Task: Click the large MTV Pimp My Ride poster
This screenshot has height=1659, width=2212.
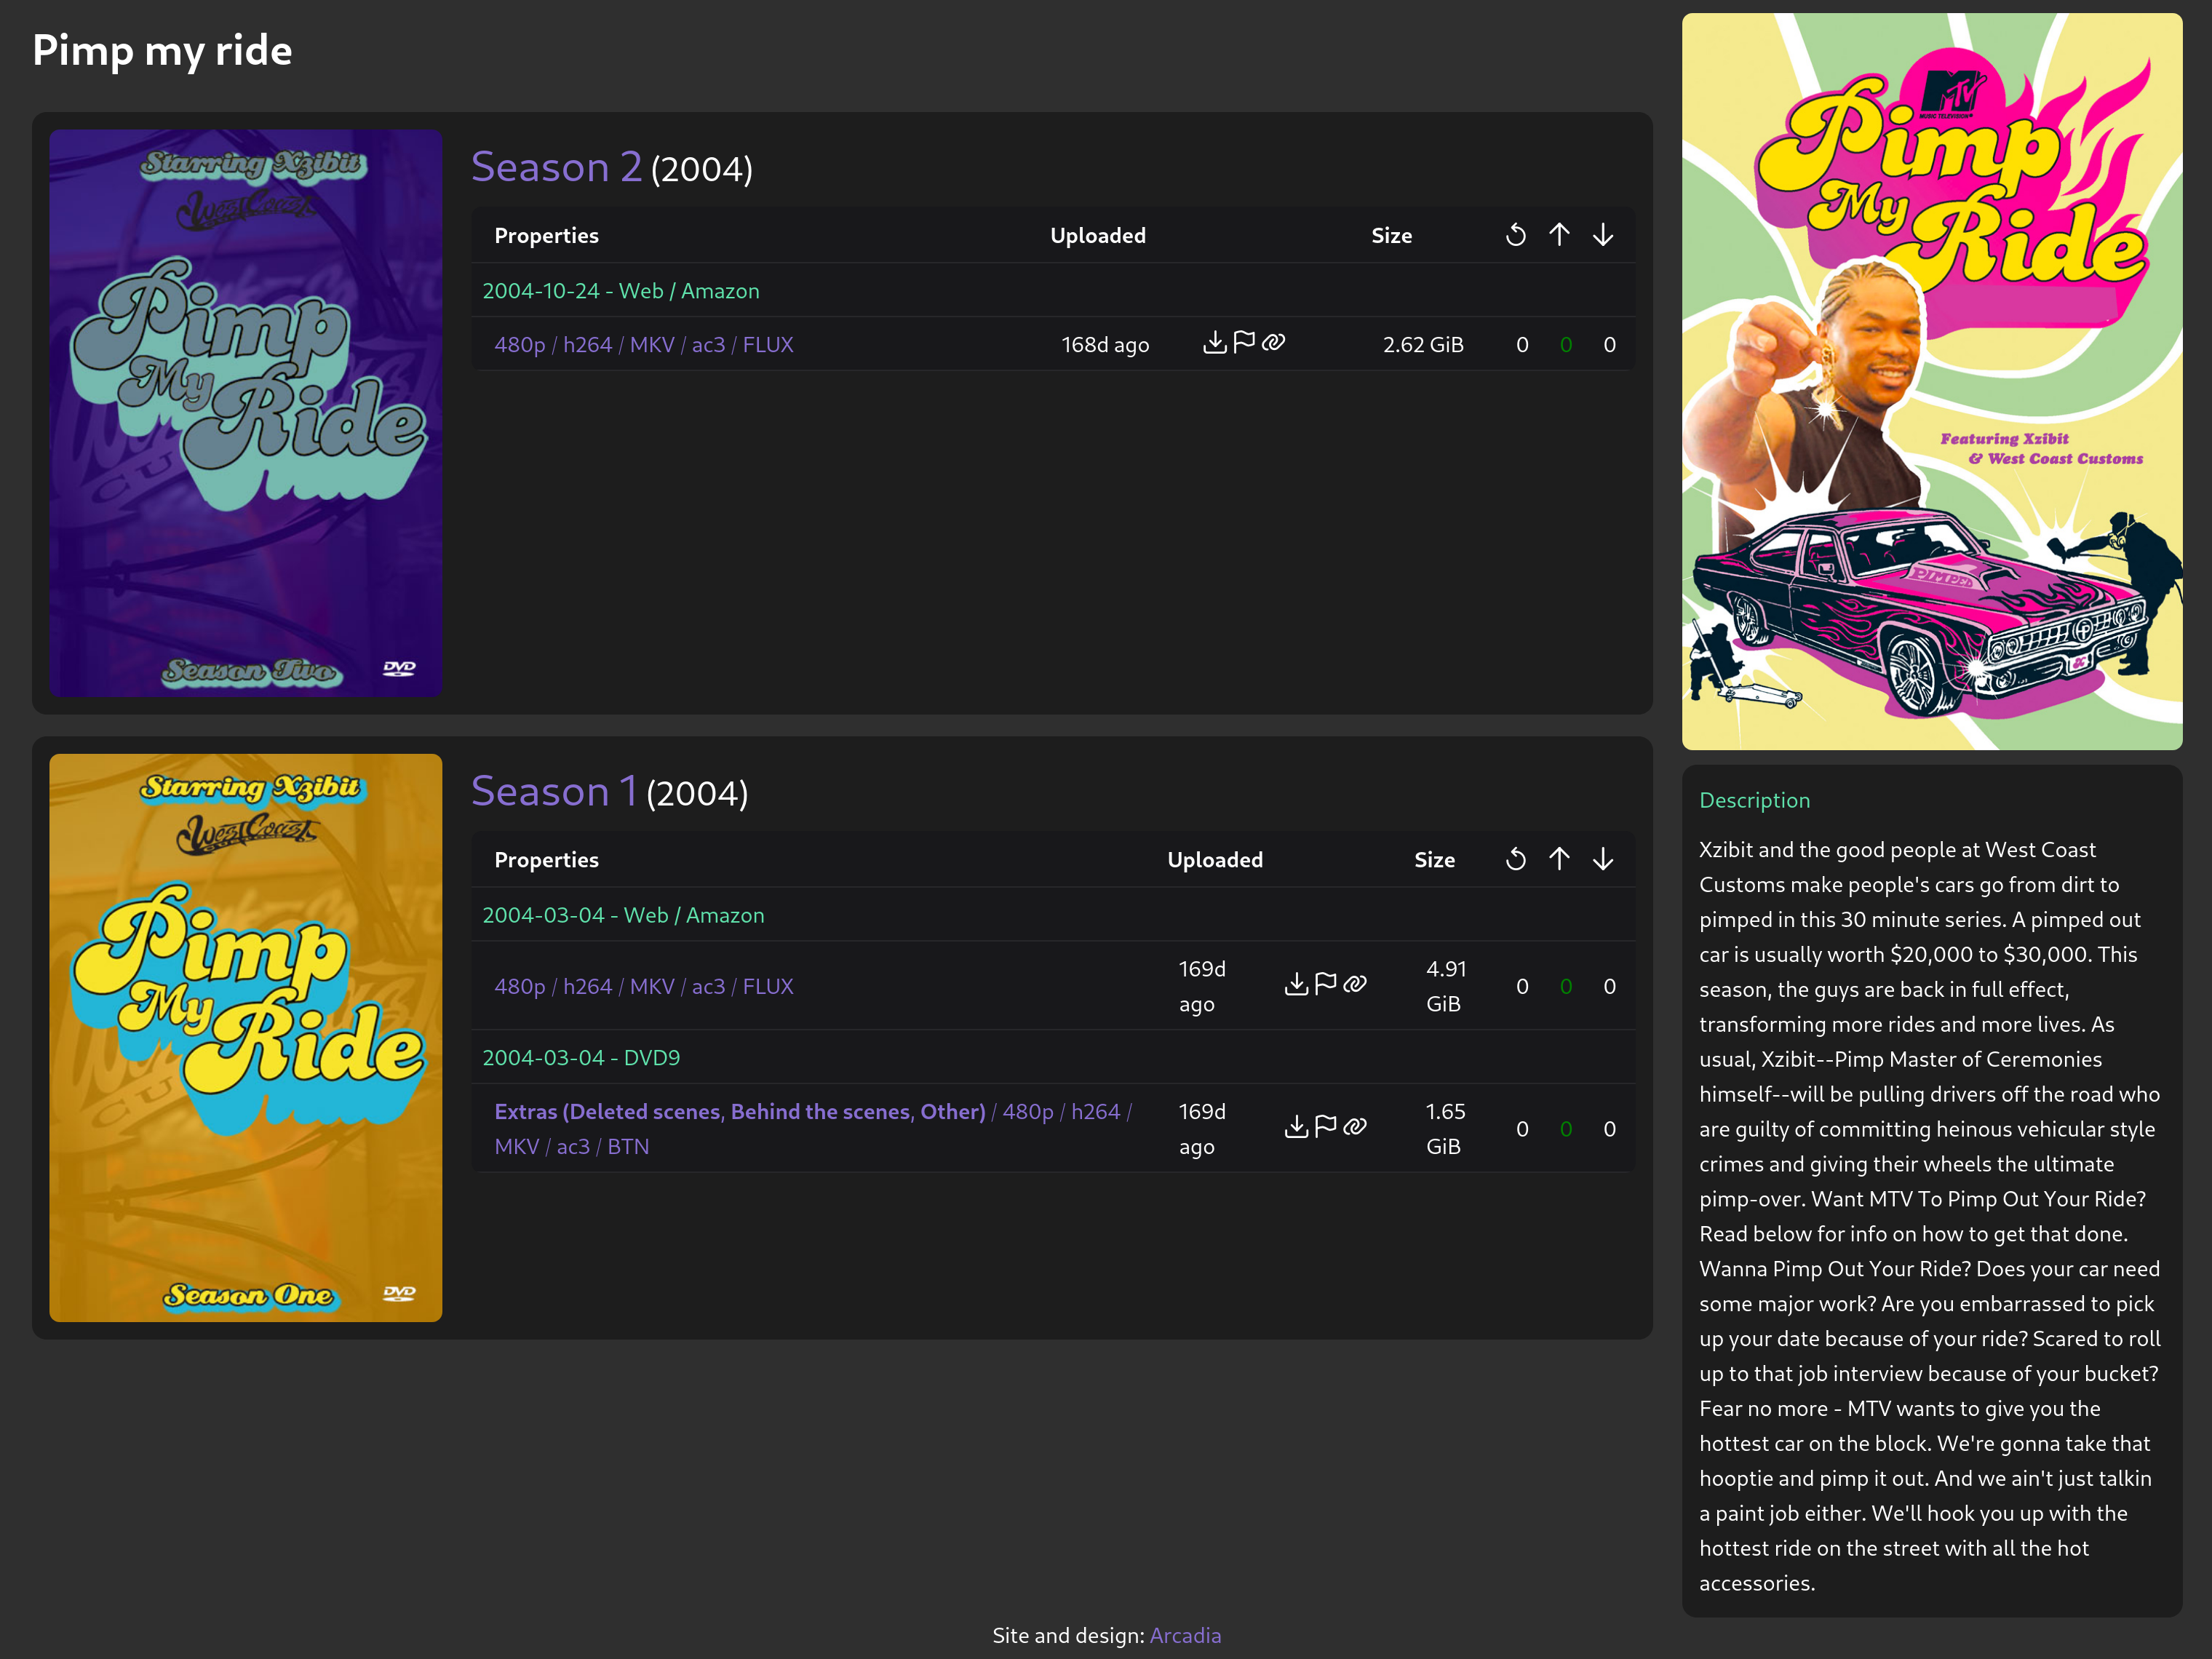Action: coord(1931,381)
